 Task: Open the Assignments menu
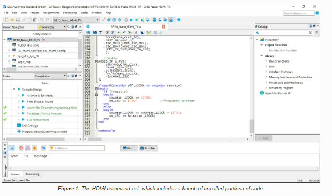tap(51, 13)
